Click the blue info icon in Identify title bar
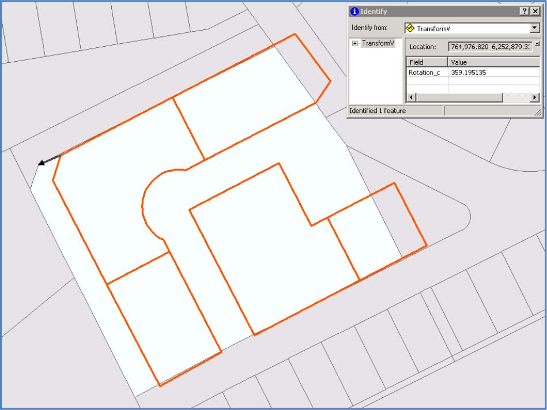Image resolution: width=547 pixels, height=410 pixels. [x=354, y=12]
